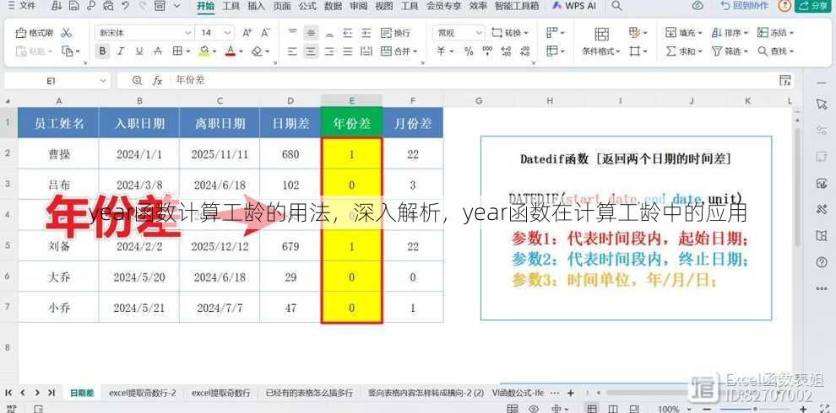Switch to the 插入 ribbon tab
Screen dimensions: 836x413
[x=257, y=6]
